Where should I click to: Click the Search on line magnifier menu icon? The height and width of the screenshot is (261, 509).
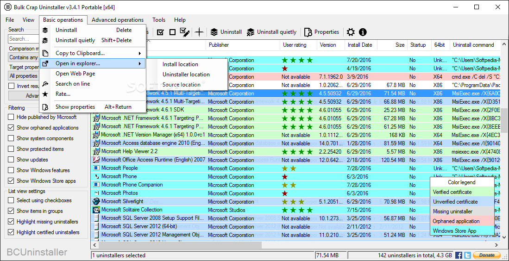tap(45, 84)
